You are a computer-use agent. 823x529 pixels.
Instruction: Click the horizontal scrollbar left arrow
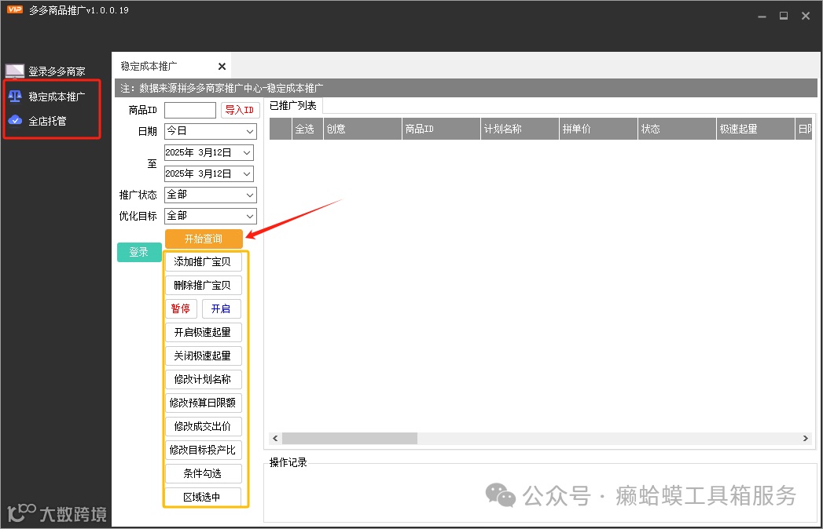point(276,438)
